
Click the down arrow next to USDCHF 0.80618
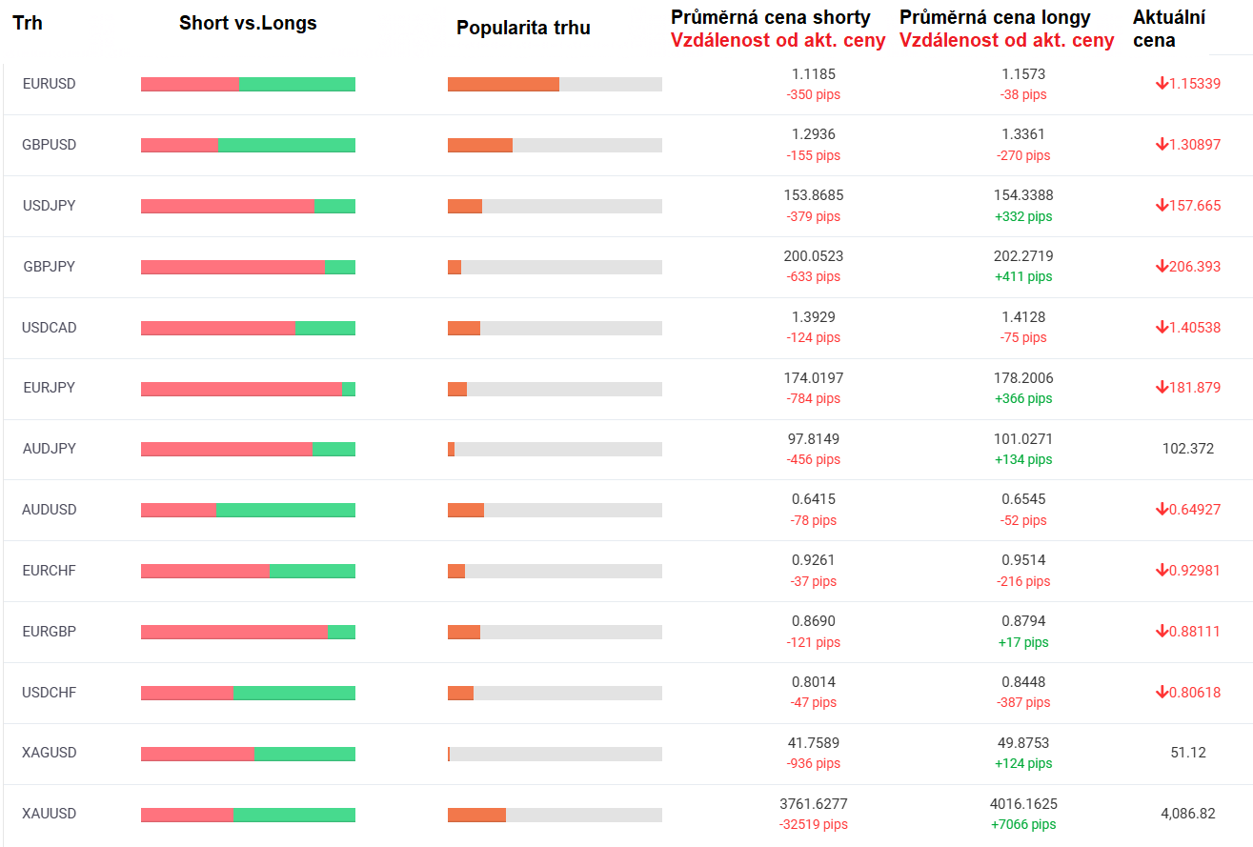1162,693
